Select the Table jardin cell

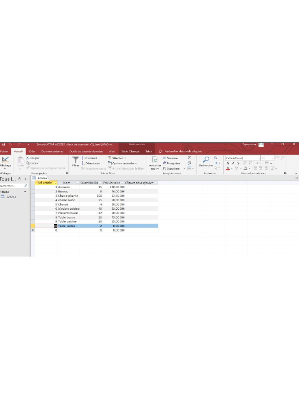tap(68, 226)
